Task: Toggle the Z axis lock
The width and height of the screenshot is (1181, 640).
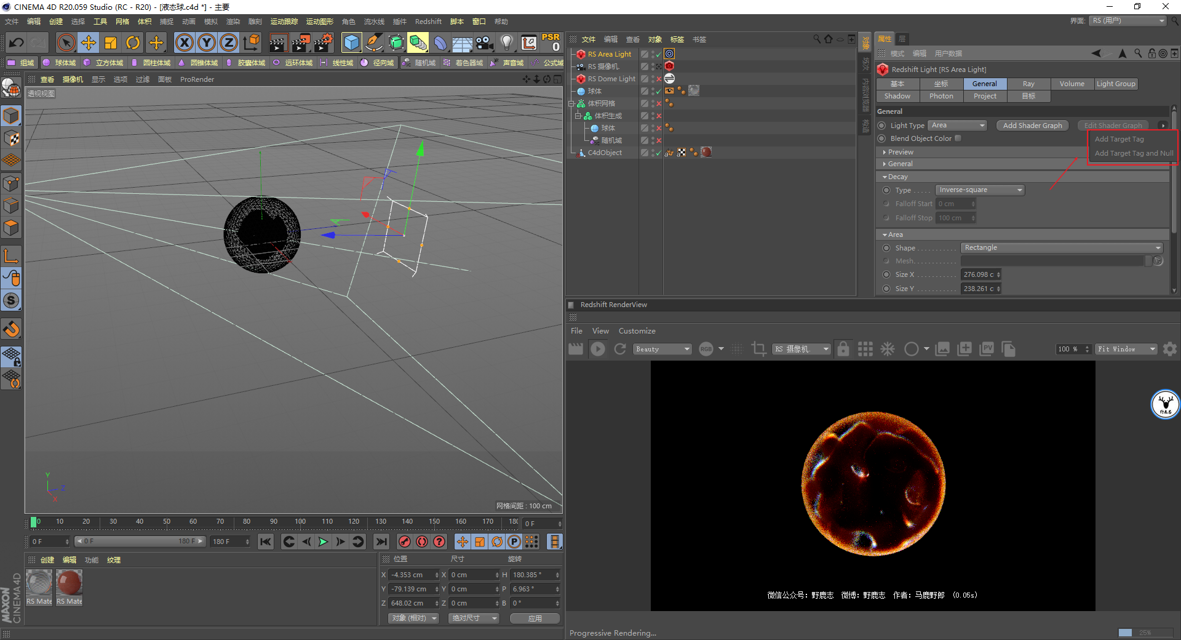Action: 229,43
